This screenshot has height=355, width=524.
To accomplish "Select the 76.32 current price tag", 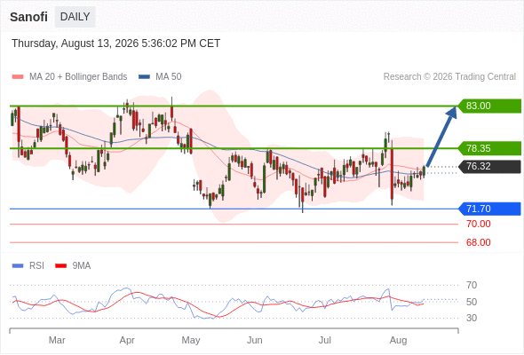I will click(x=489, y=166).
